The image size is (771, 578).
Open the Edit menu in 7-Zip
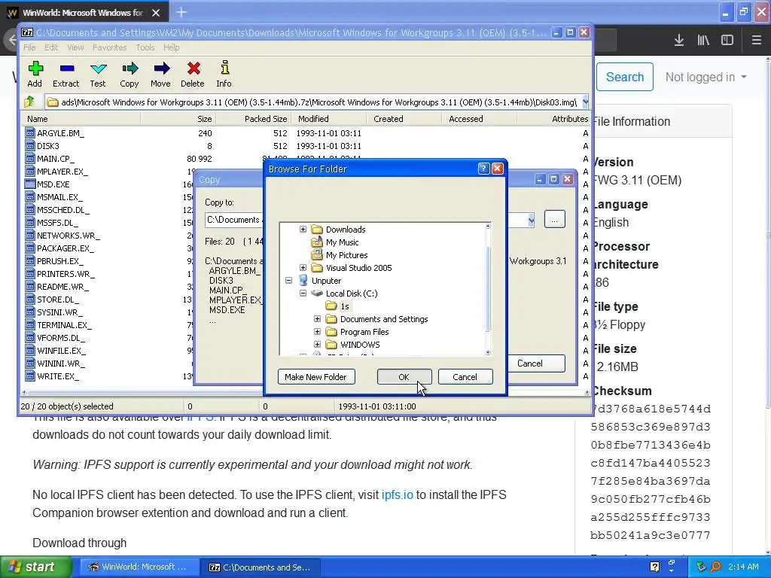(51, 47)
